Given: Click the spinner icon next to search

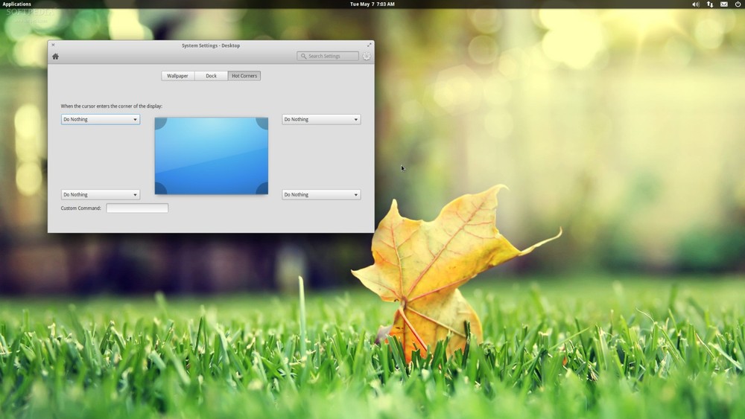Looking at the screenshot, I should 367,56.
